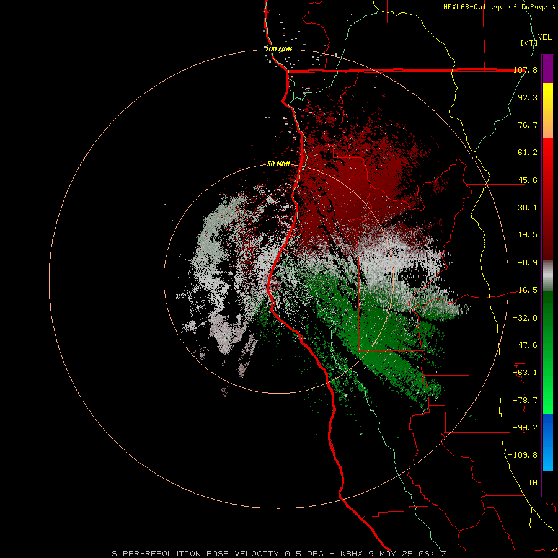Click the 61.2 legend value
Image resolution: width=558 pixels, height=558 pixels.
528,153
